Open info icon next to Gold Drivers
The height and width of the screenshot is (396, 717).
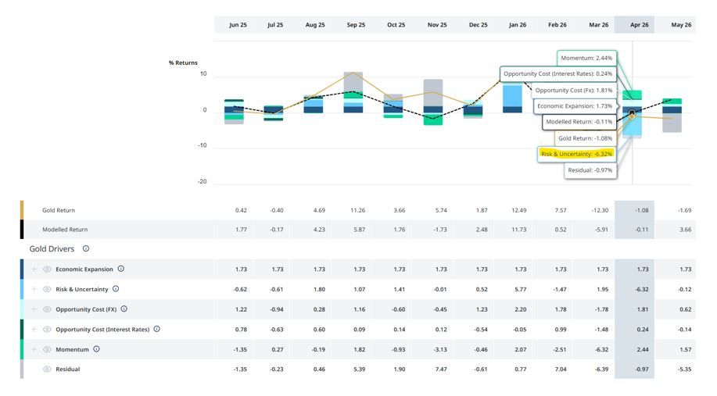click(86, 248)
